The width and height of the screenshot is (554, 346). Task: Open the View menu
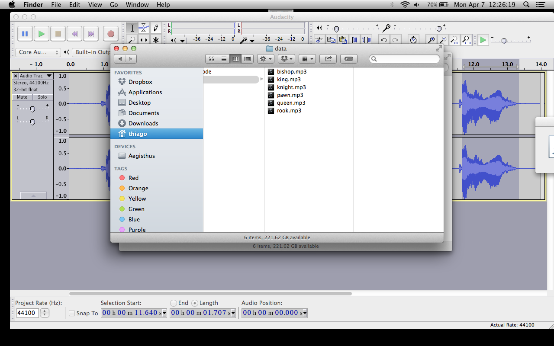tap(95, 5)
